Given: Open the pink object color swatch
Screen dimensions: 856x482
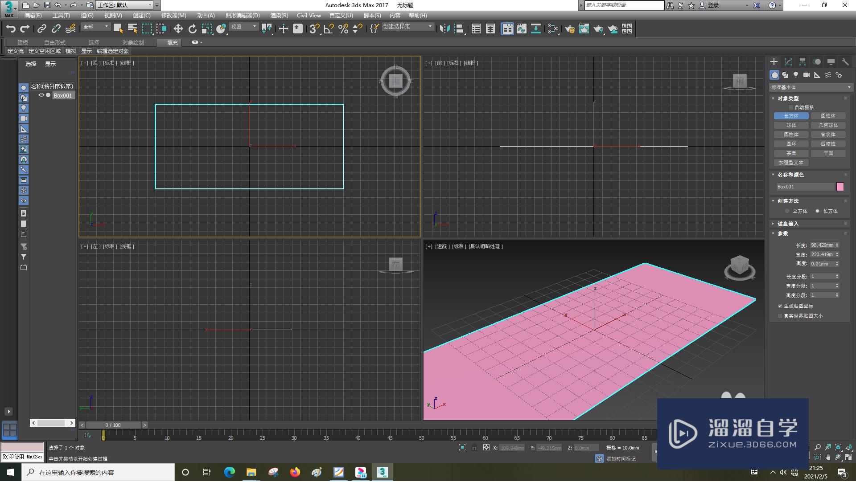Looking at the screenshot, I should 840,187.
